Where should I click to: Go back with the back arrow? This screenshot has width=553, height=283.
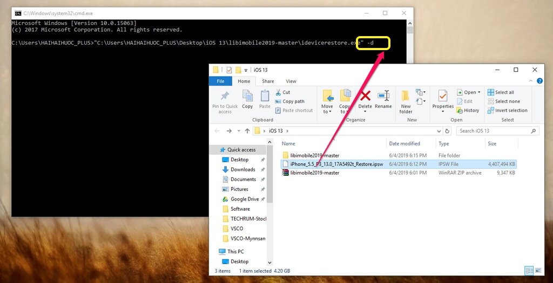(218, 131)
